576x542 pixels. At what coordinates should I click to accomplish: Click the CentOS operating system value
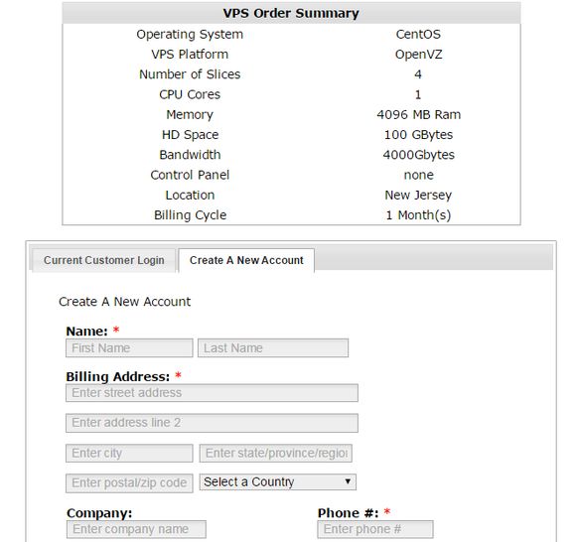(x=418, y=34)
